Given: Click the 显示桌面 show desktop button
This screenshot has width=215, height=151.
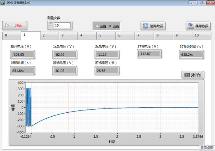Looking at the screenshot, I should coord(207,148).
